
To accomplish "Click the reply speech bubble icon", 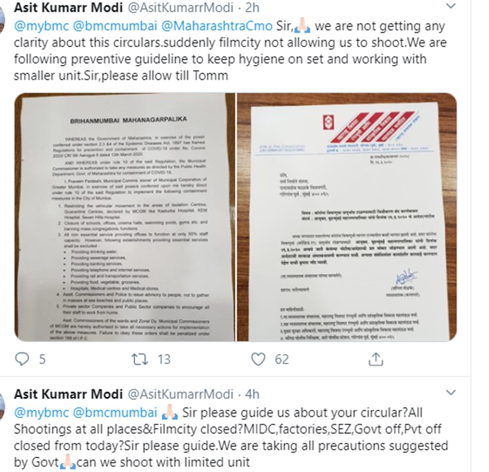I will (x=21, y=359).
